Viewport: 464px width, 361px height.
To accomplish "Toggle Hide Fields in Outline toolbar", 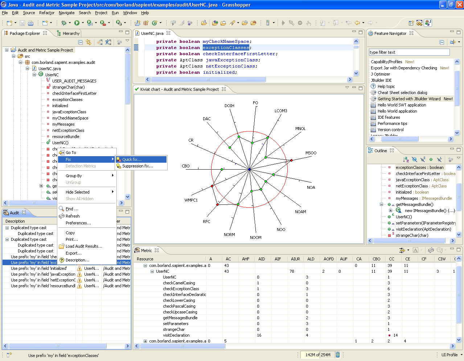I will click(x=414, y=159).
